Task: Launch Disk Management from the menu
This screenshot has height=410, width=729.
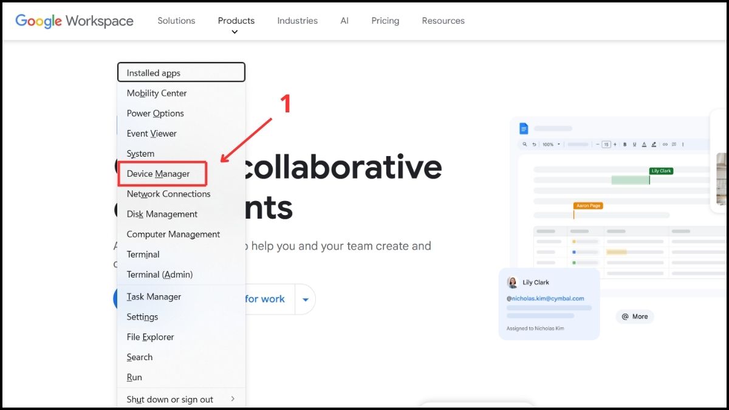Action: (181, 214)
